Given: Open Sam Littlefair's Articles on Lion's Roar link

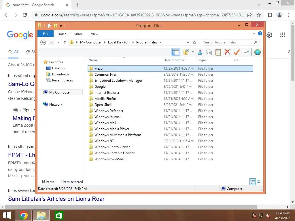Looking at the screenshot, I should 56,199.
